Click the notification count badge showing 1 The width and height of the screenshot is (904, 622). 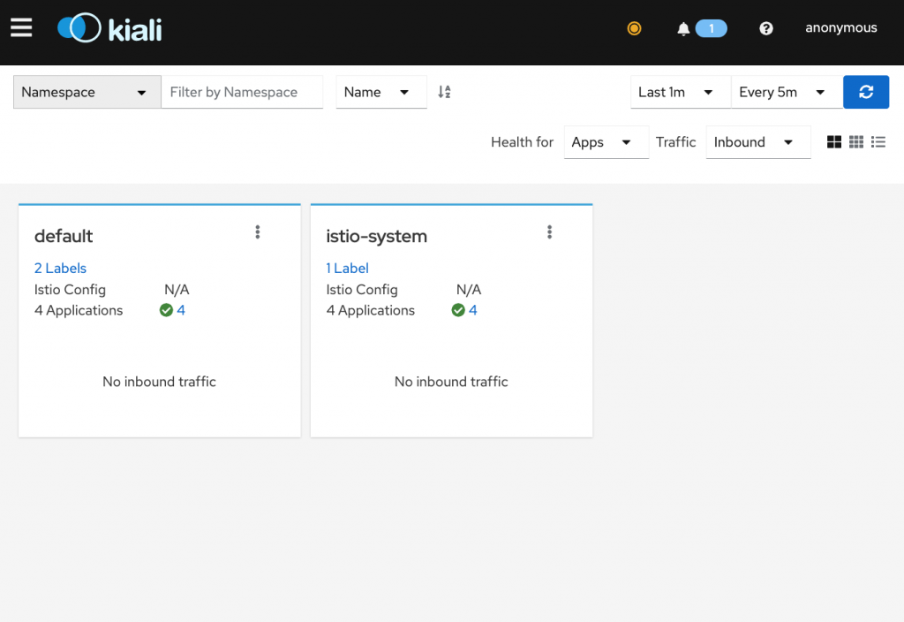click(711, 28)
